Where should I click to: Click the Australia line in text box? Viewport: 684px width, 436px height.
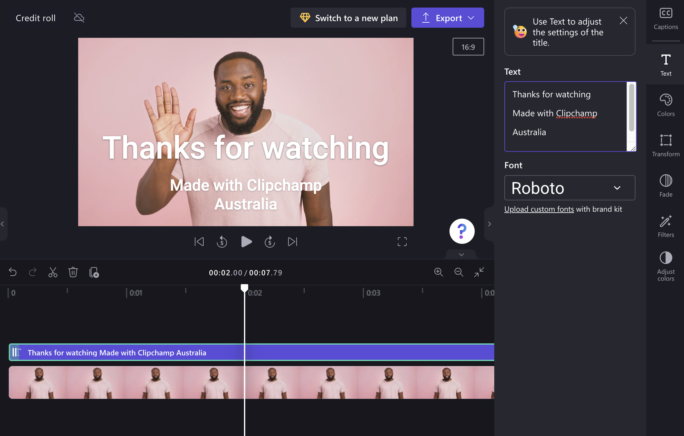pos(529,132)
